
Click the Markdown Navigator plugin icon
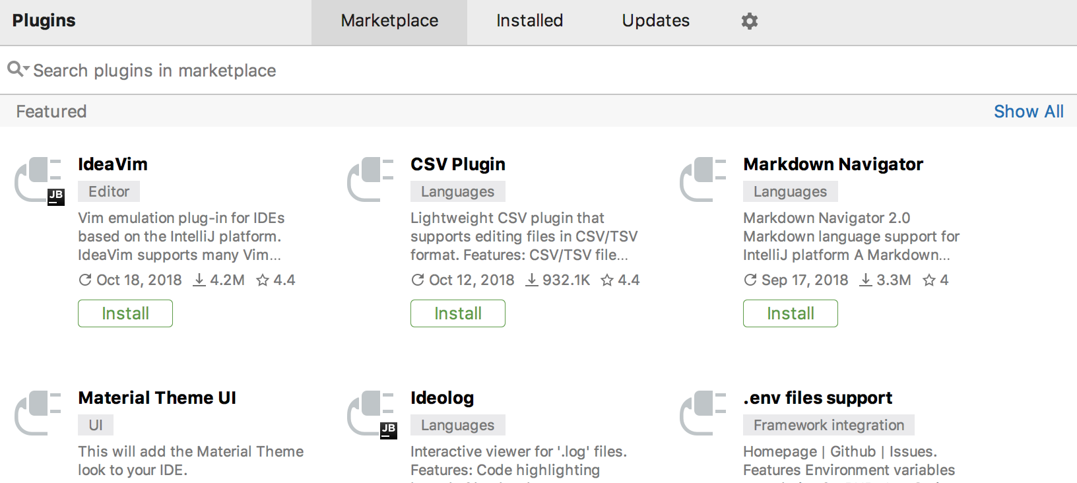point(703,179)
